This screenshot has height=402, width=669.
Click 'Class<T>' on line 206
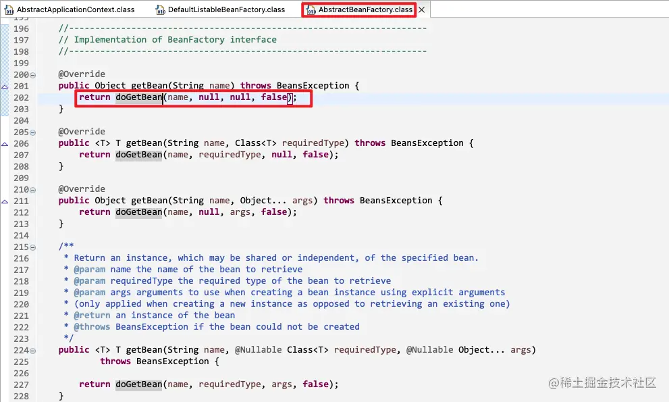pos(256,143)
